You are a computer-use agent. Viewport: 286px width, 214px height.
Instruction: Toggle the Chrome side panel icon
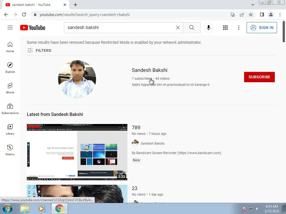262,14
